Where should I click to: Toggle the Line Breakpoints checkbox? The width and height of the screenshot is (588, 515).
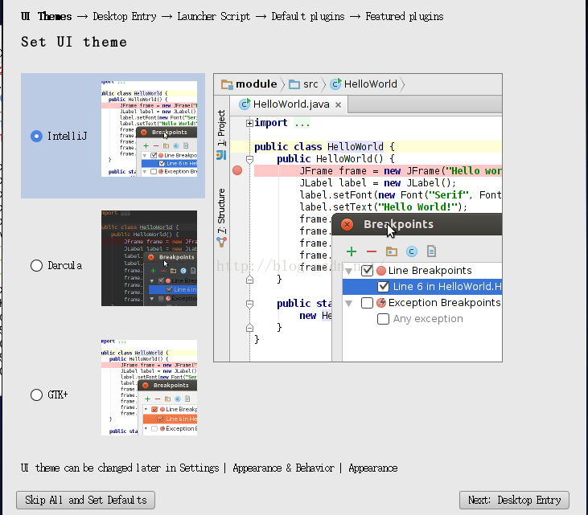tap(367, 270)
